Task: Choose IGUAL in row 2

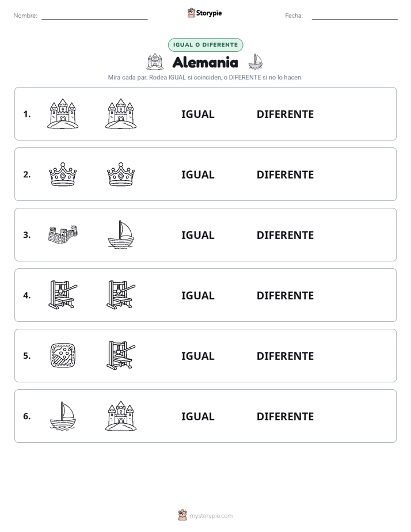Action: tap(197, 174)
